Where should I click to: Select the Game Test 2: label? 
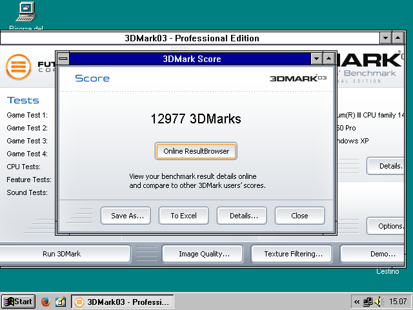(x=27, y=128)
